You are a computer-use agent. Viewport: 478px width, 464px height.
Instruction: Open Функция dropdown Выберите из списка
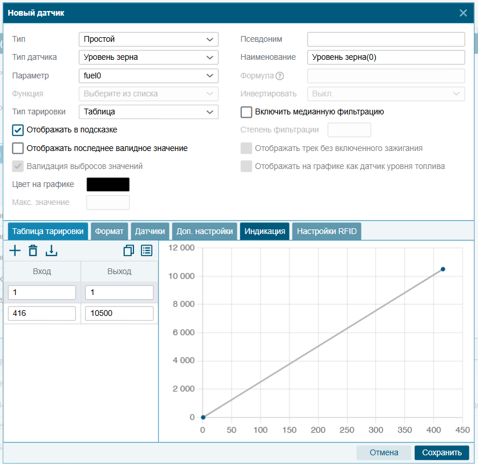[x=149, y=93]
